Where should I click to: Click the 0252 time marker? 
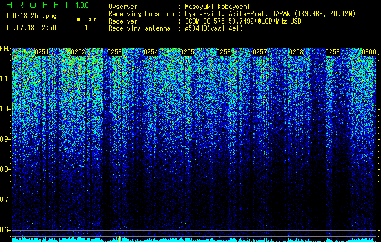click(x=78, y=52)
